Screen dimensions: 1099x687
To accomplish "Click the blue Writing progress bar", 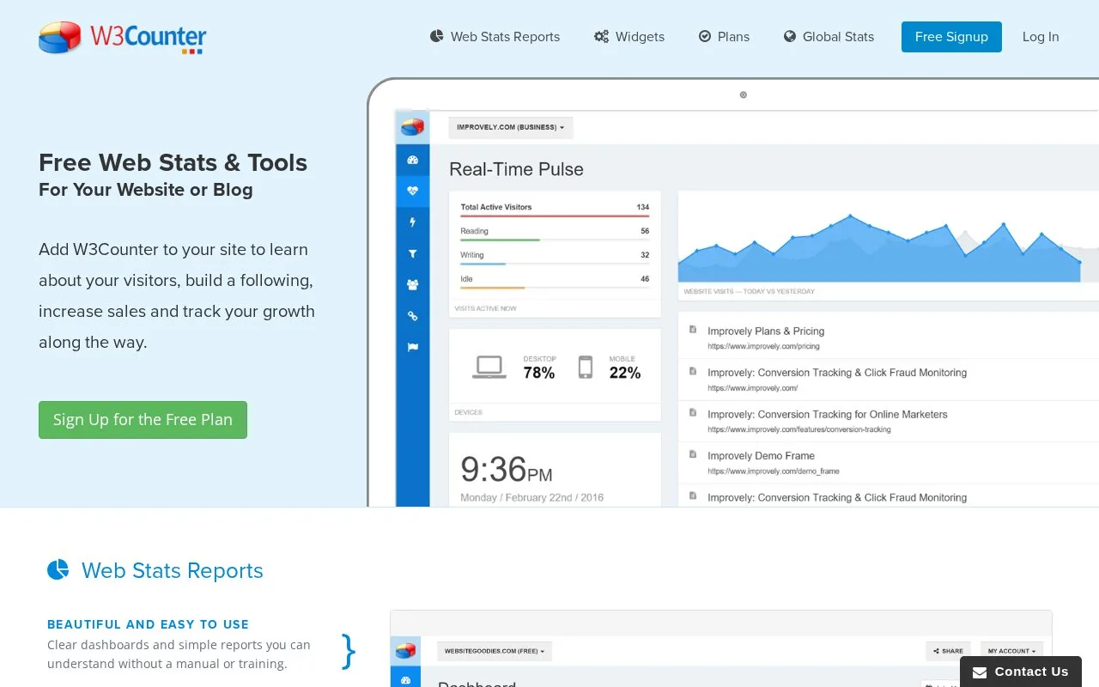I will 483,264.
